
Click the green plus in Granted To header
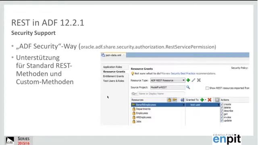202,100
